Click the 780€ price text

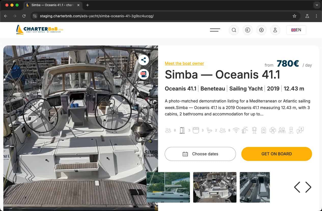coord(288,64)
